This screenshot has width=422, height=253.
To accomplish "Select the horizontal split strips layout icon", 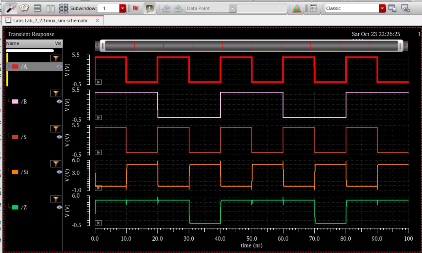I will tap(37, 8).
